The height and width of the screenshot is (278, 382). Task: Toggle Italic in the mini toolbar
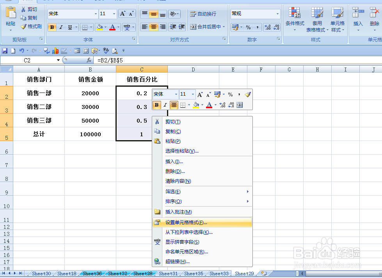coord(165,105)
